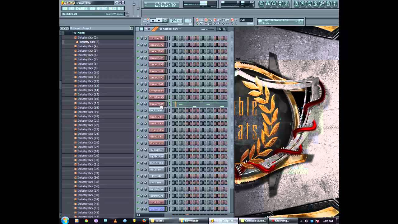This screenshot has height=224, width=398.
Task: Toggle the graph editor icon in step sequencer
Action: pos(219,29)
